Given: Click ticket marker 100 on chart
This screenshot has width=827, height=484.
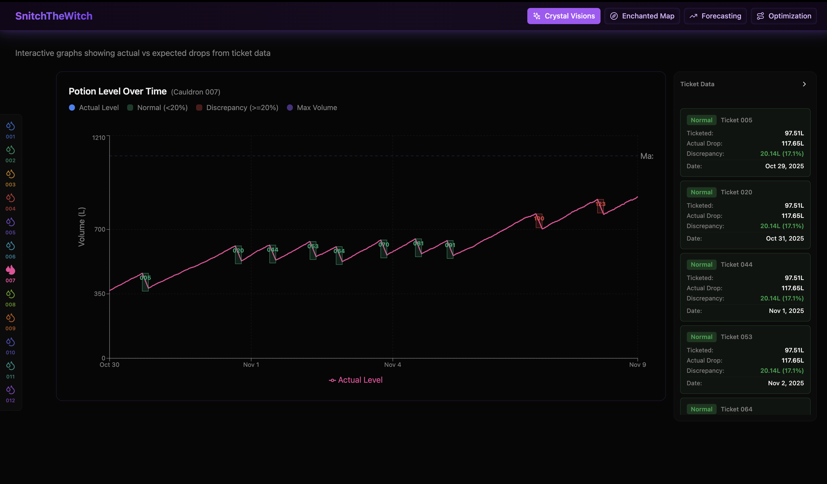Looking at the screenshot, I should 539,220.
